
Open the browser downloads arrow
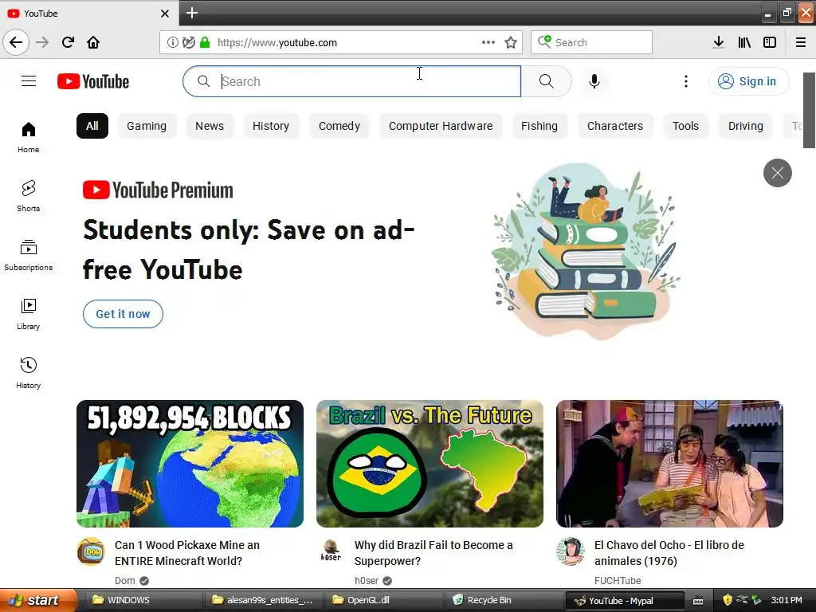pyautogui.click(x=719, y=42)
